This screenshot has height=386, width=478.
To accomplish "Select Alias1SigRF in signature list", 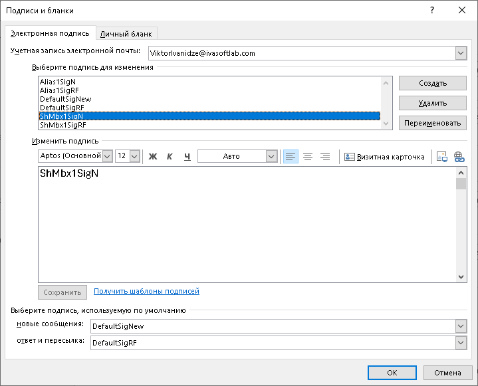I will [209, 90].
